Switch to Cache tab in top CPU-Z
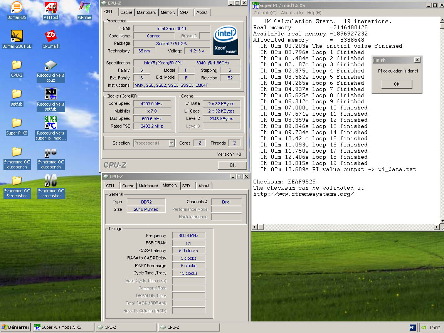The width and height of the screenshot is (444, 333). (x=126, y=12)
